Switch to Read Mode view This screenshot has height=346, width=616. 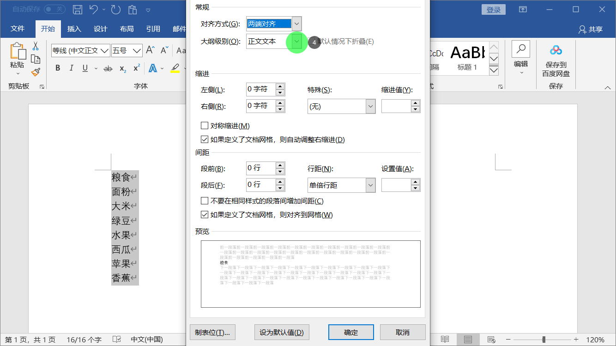coord(445,340)
